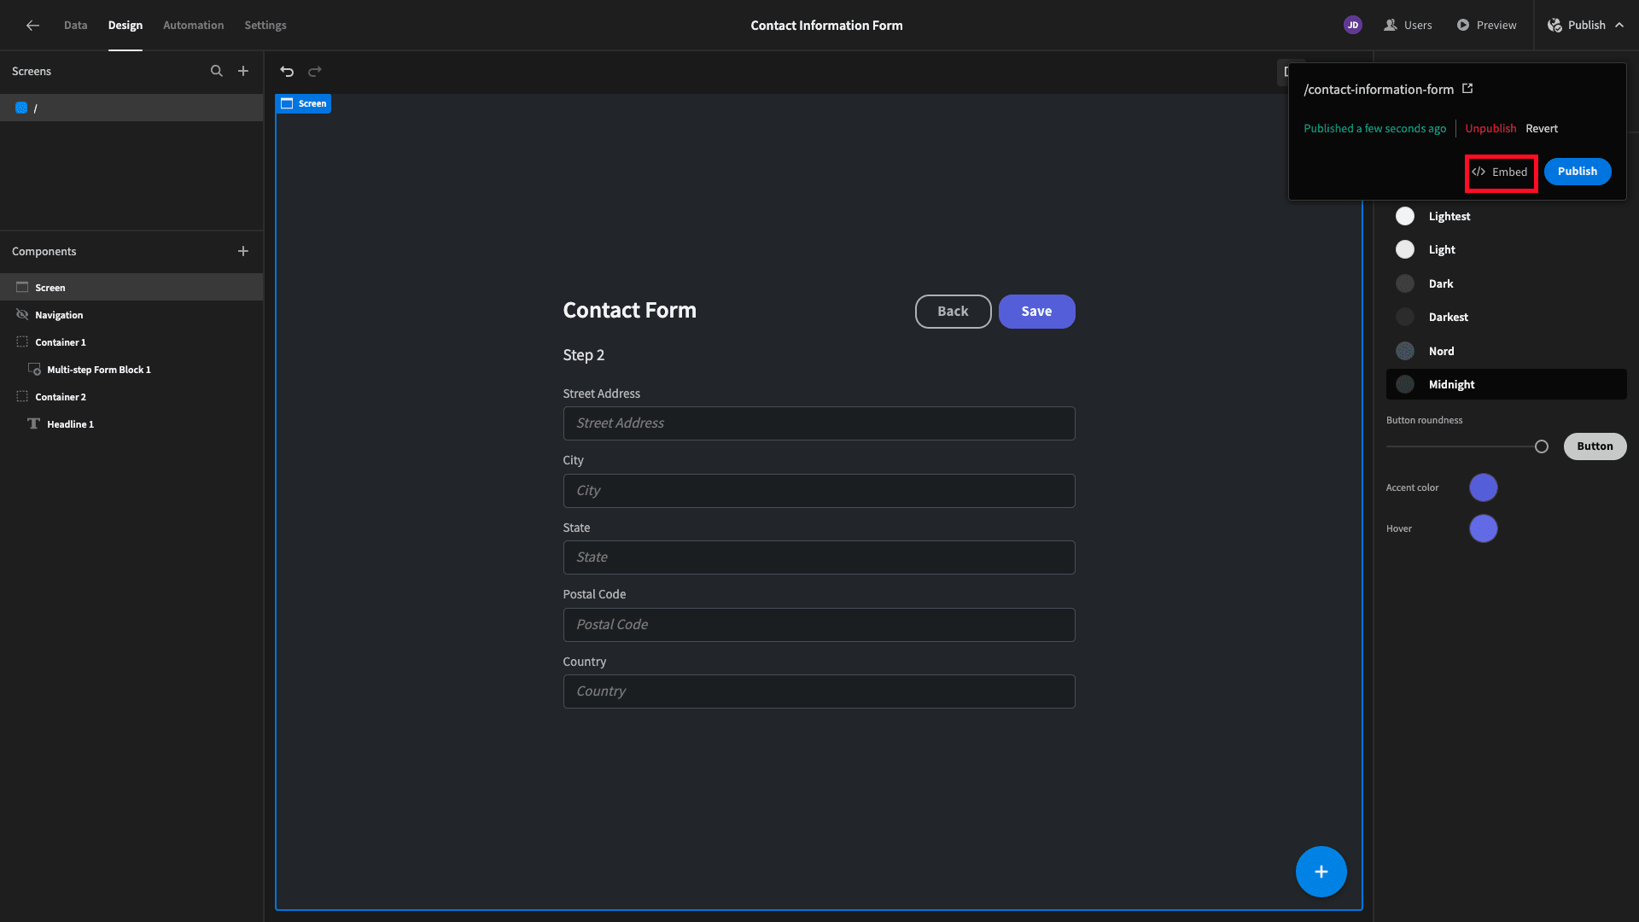This screenshot has height=922, width=1639.
Task: Open the Data tab
Action: click(76, 26)
